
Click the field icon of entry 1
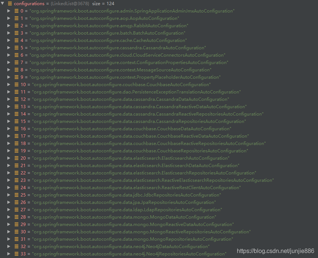click(x=17, y=18)
